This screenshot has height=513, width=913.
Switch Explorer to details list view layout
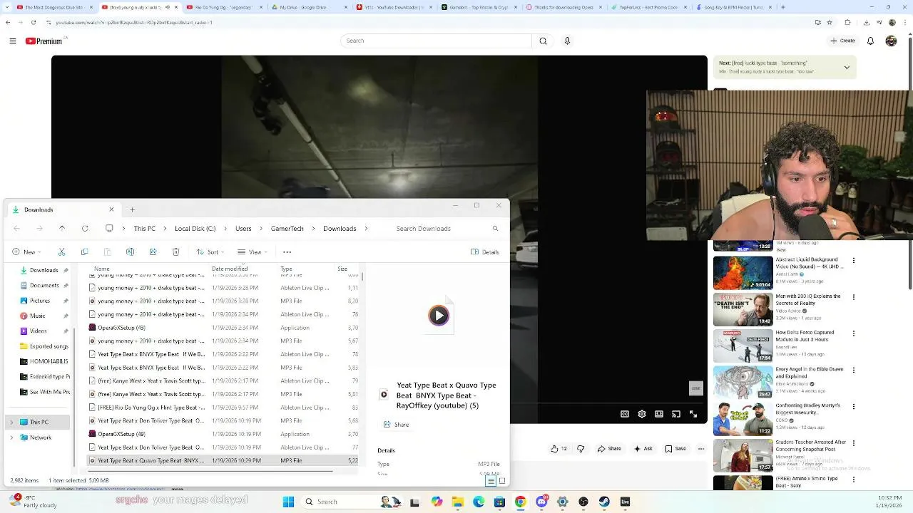(x=490, y=481)
